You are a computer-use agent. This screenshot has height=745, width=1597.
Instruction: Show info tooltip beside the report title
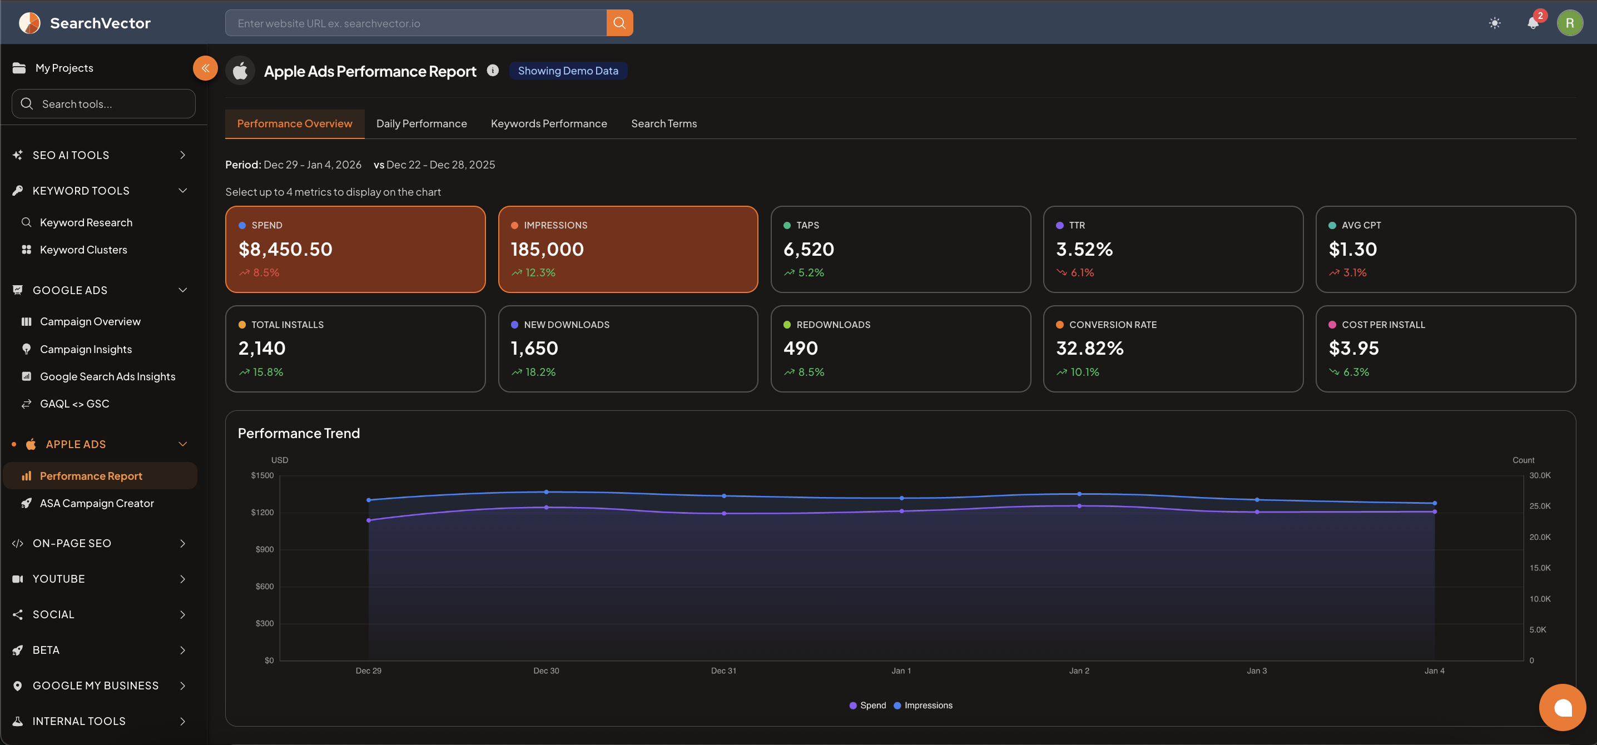click(x=493, y=71)
